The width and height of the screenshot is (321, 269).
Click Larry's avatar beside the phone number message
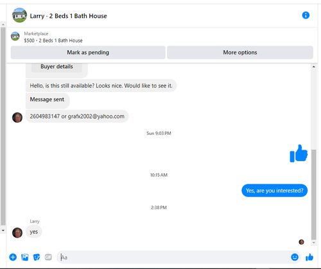coord(17,117)
